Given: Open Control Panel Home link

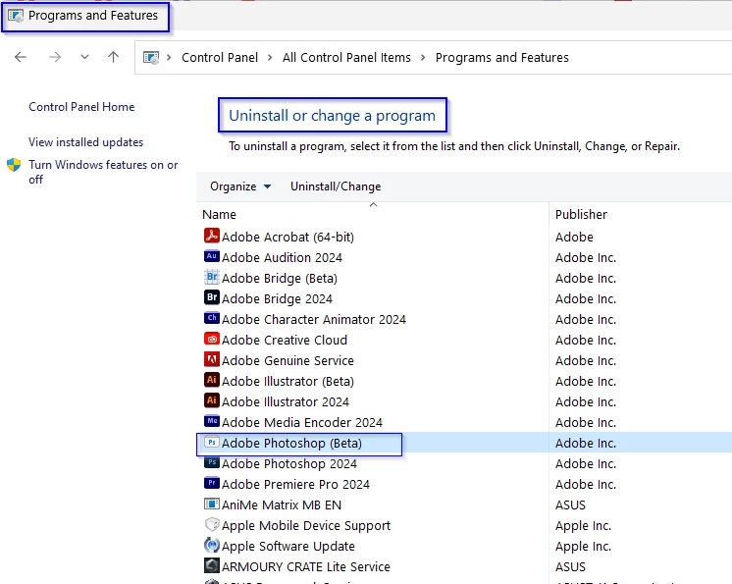Looking at the screenshot, I should 81,107.
